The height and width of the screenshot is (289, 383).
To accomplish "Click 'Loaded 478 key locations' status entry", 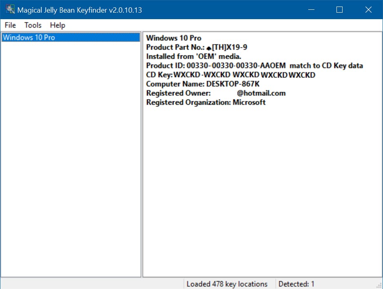I will tap(227, 284).
